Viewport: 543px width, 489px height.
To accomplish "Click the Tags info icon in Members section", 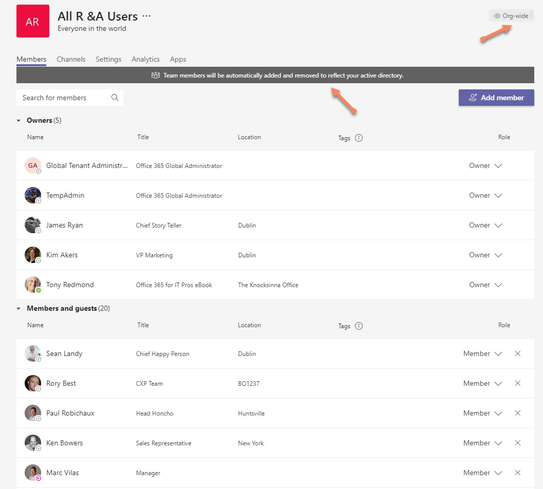I will pyautogui.click(x=359, y=326).
